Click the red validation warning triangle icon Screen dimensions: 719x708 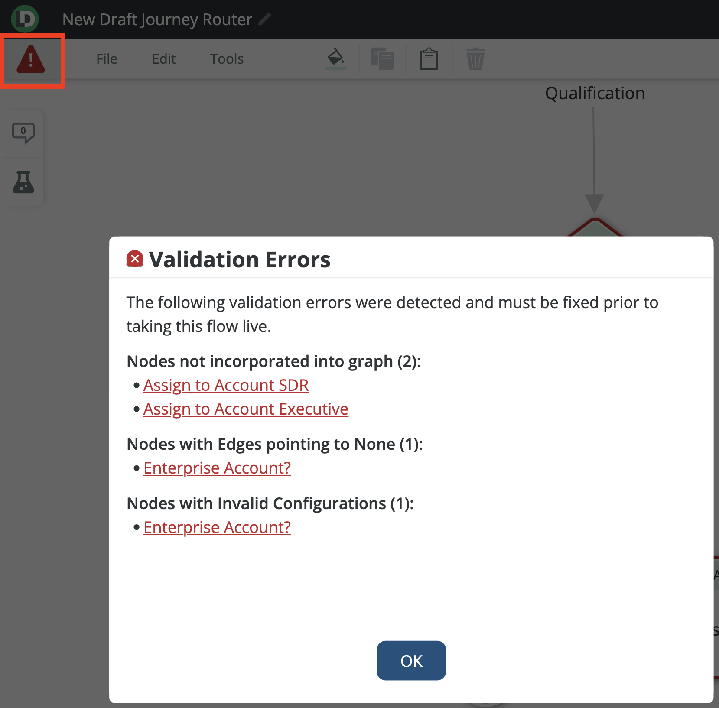[31, 59]
